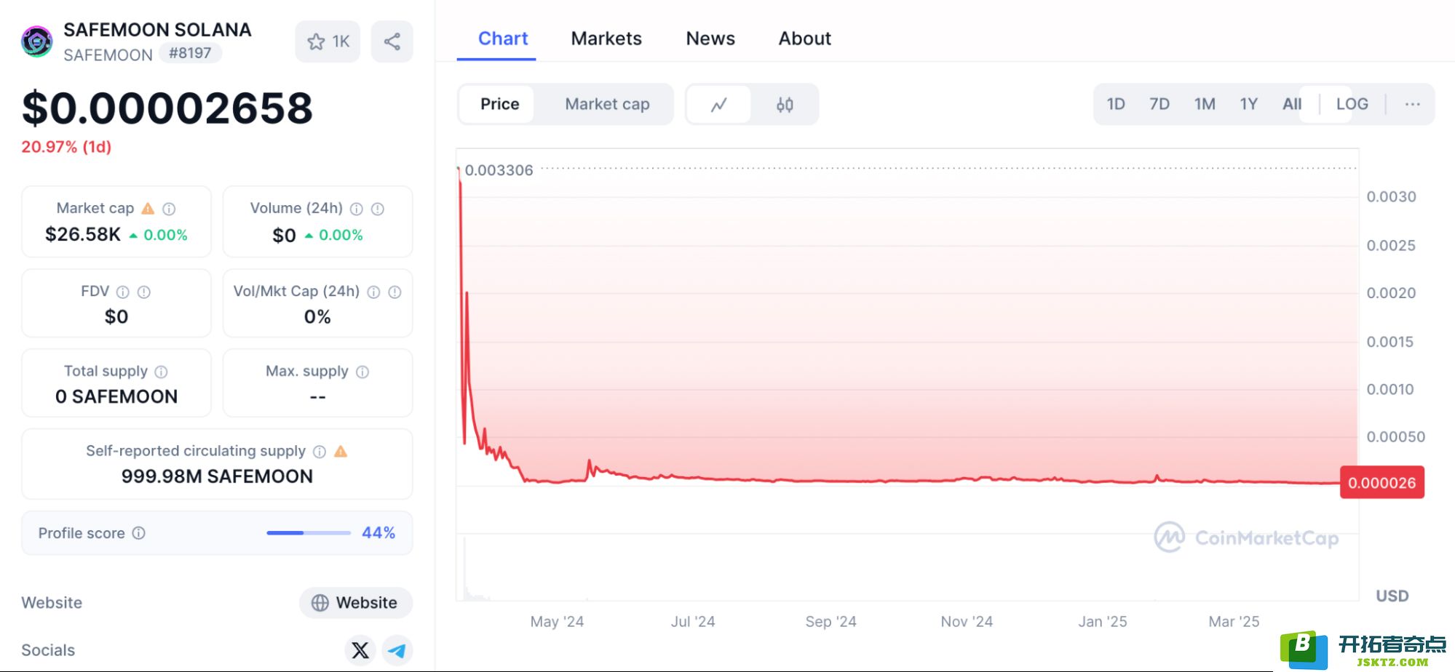Click the USD currency label on chart
Viewport: 1455px width, 672px height.
click(1392, 596)
